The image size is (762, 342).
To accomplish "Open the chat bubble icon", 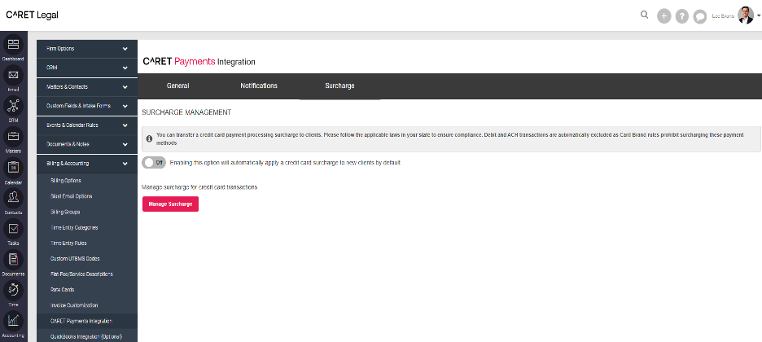I will click(x=700, y=16).
